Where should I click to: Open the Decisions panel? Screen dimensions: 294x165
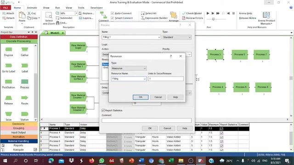point(18,124)
